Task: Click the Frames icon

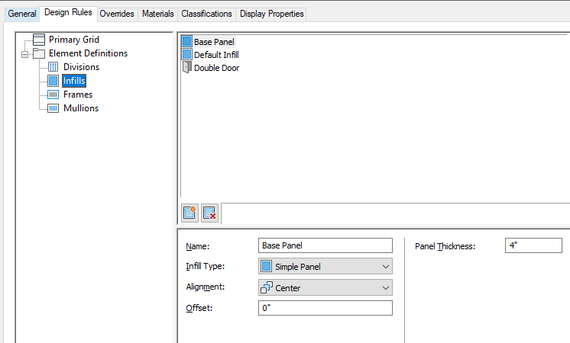Action: (x=53, y=95)
